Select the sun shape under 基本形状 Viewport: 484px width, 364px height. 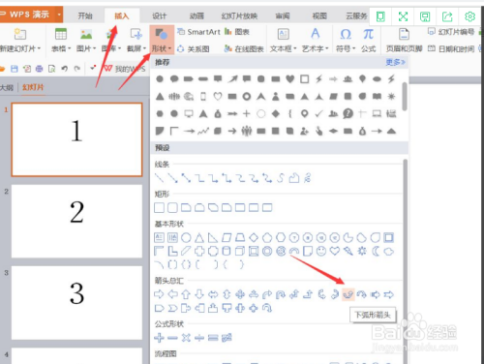pyautogui.click(x=362, y=251)
